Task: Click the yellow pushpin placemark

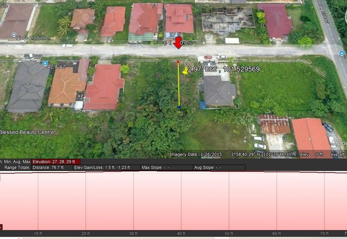Action: pyautogui.click(x=186, y=71)
